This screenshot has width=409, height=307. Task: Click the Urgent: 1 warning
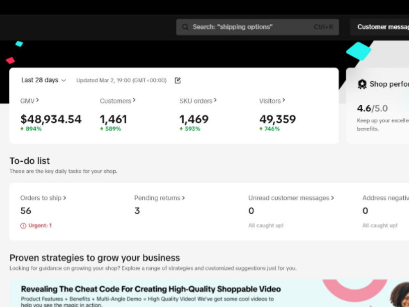pos(36,226)
